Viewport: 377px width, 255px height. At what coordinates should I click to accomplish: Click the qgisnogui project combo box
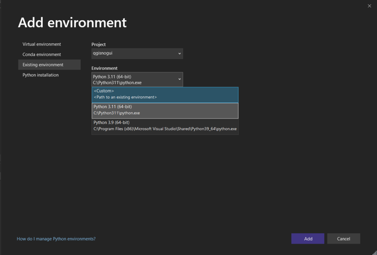(x=133, y=54)
